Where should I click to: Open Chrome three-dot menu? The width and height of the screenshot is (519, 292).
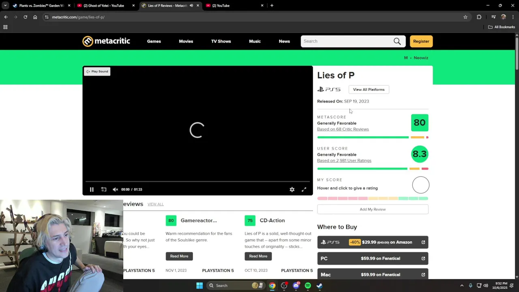(x=513, y=17)
